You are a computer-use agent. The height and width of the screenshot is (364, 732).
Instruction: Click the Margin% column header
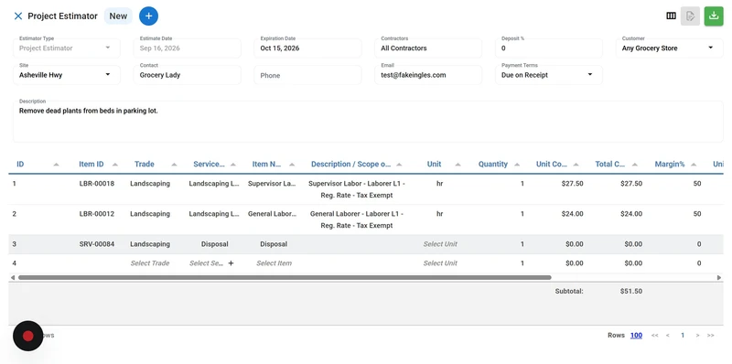670,165
